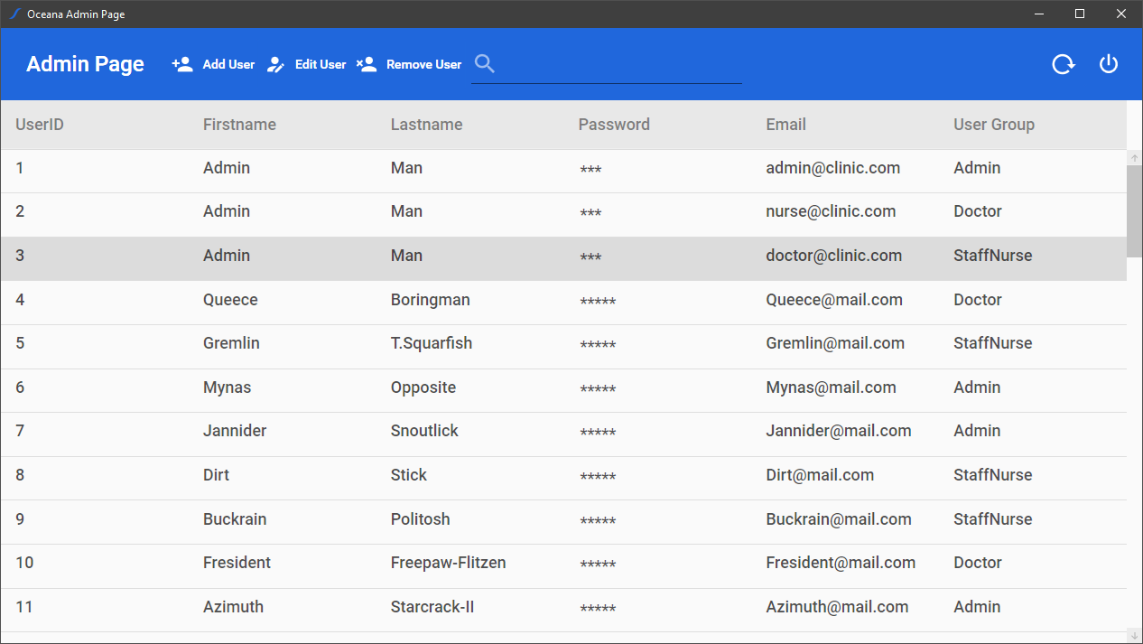The width and height of the screenshot is (1143, 644).
Task: Click the Buckrain firstname cell
Action: (235, 519)
